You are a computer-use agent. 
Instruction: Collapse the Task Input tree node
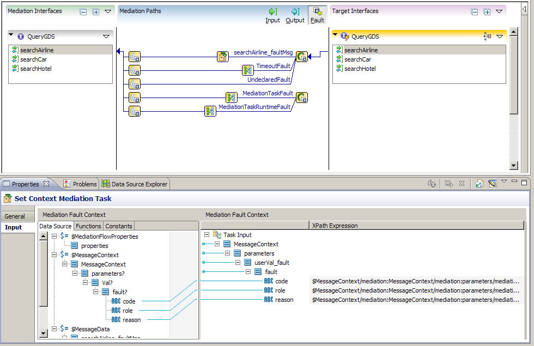coord(207,235)
